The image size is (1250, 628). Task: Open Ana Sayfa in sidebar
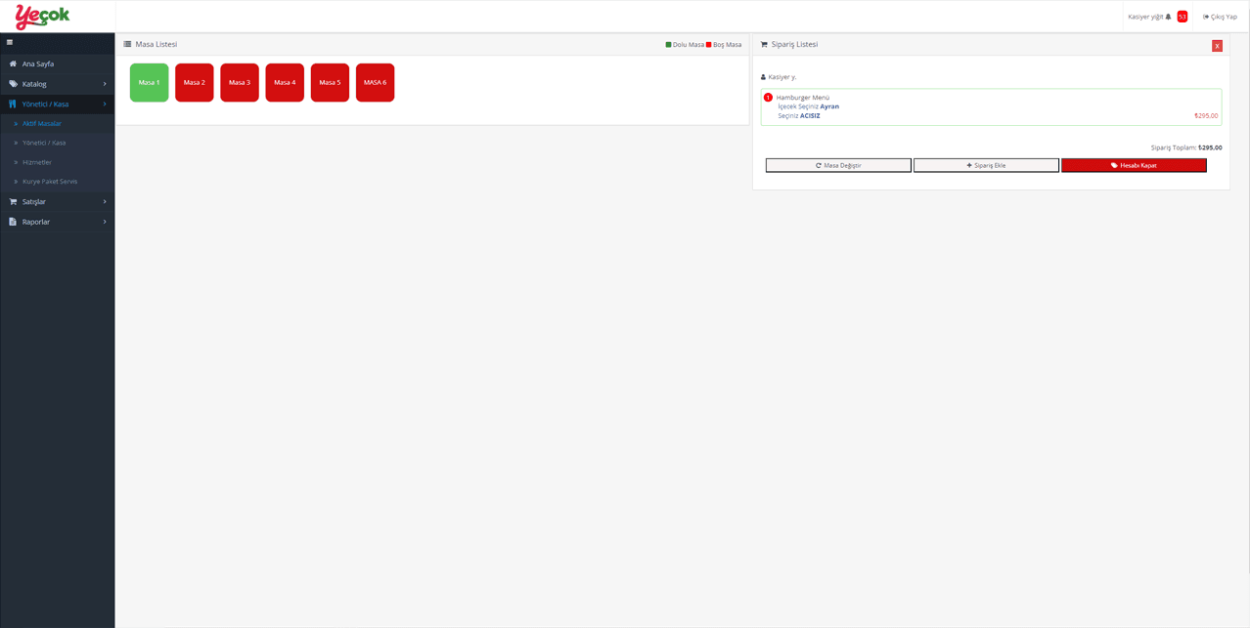pos(57,63)
